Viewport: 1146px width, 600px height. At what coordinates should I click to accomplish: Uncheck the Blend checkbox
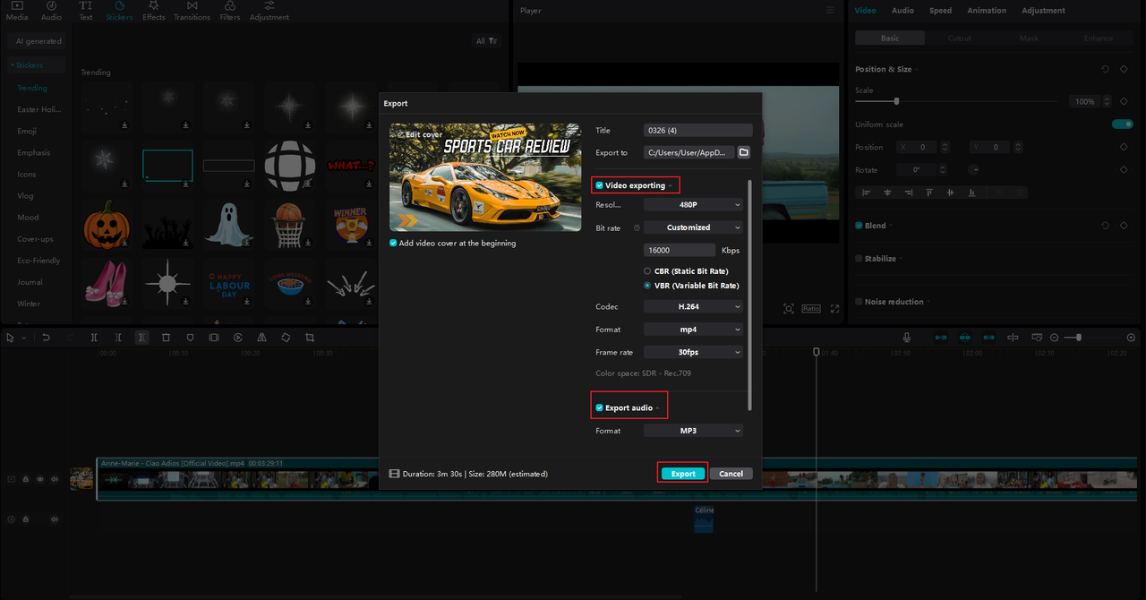[859, 226]
